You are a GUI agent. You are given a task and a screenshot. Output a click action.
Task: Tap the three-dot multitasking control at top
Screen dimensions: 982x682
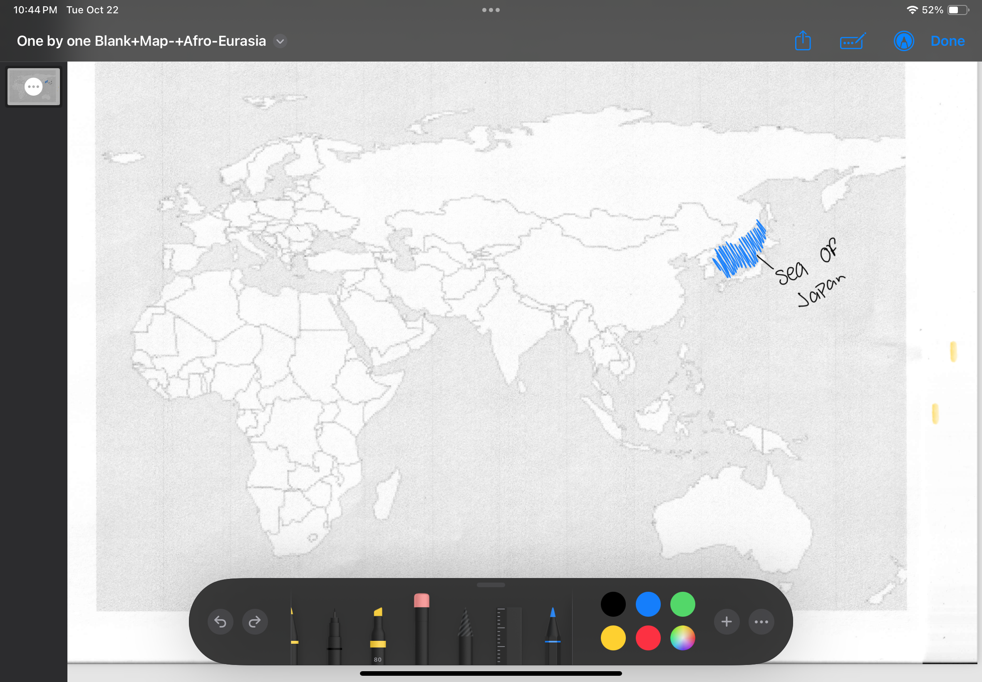pyautogui.click(x=491, y=10)
